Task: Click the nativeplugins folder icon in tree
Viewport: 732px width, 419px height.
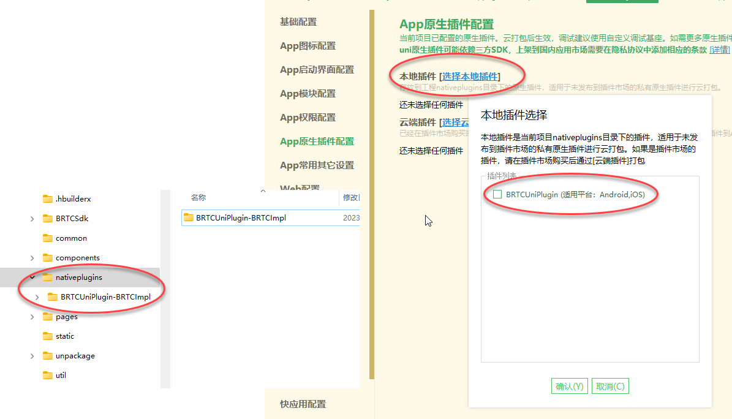Action: click(x=48, y=277)
